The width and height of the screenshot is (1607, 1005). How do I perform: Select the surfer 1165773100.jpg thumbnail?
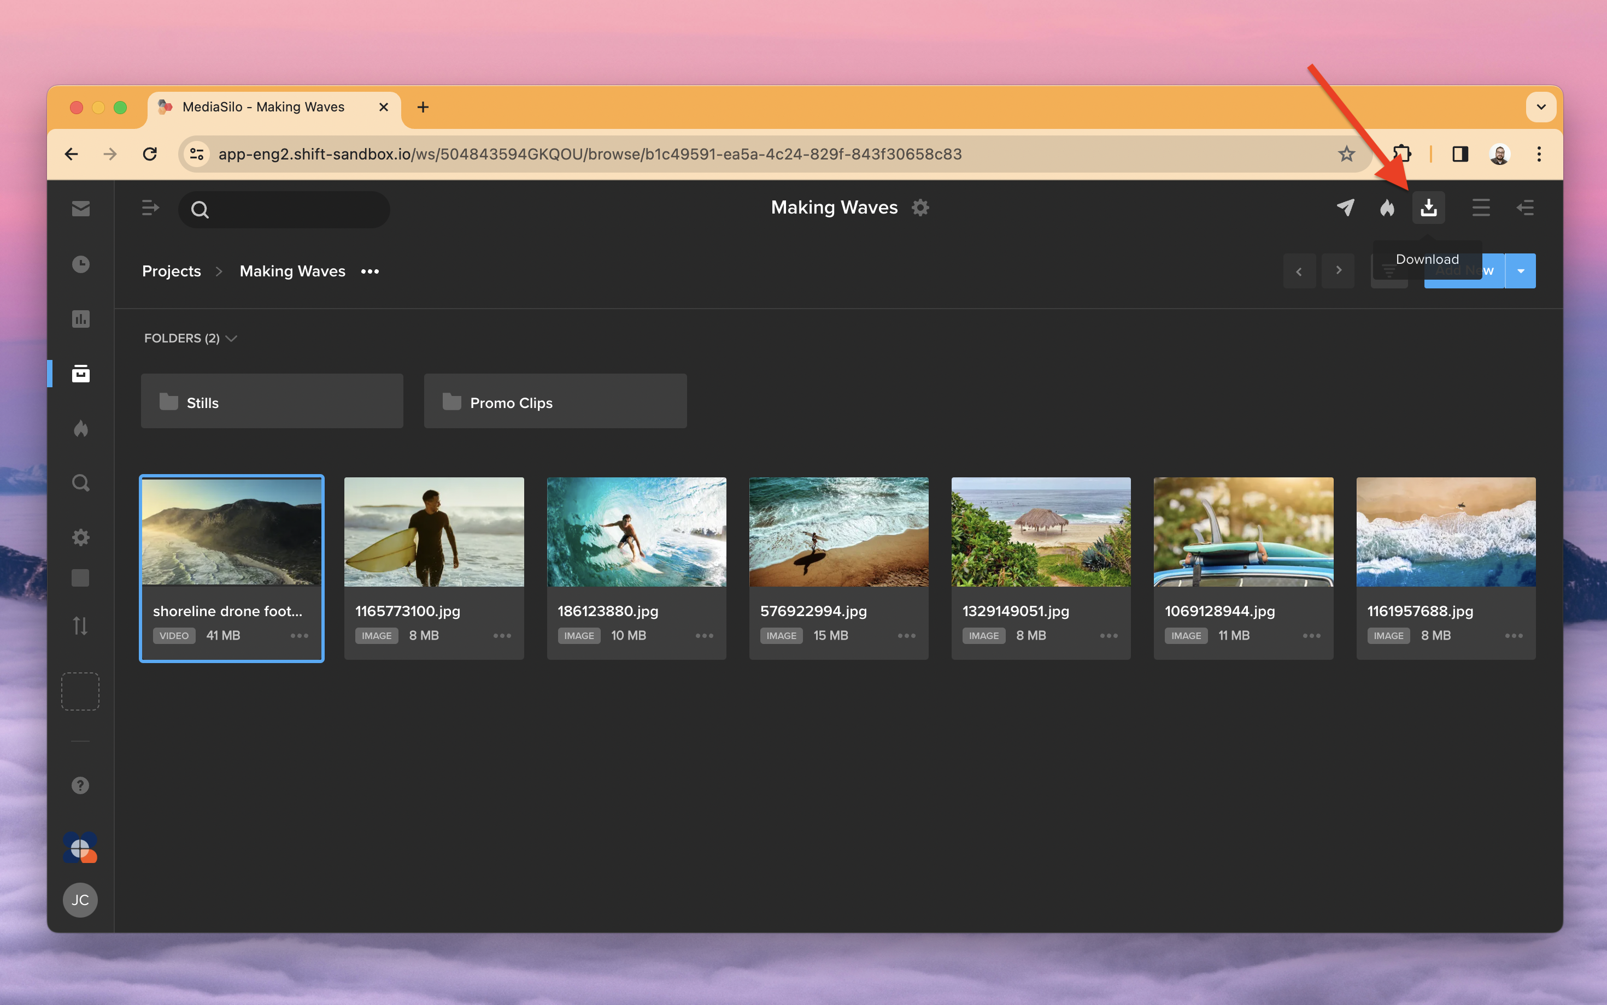(x=433, y=532)
